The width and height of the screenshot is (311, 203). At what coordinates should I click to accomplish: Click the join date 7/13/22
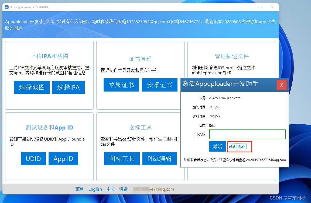[x=215, y=107]
